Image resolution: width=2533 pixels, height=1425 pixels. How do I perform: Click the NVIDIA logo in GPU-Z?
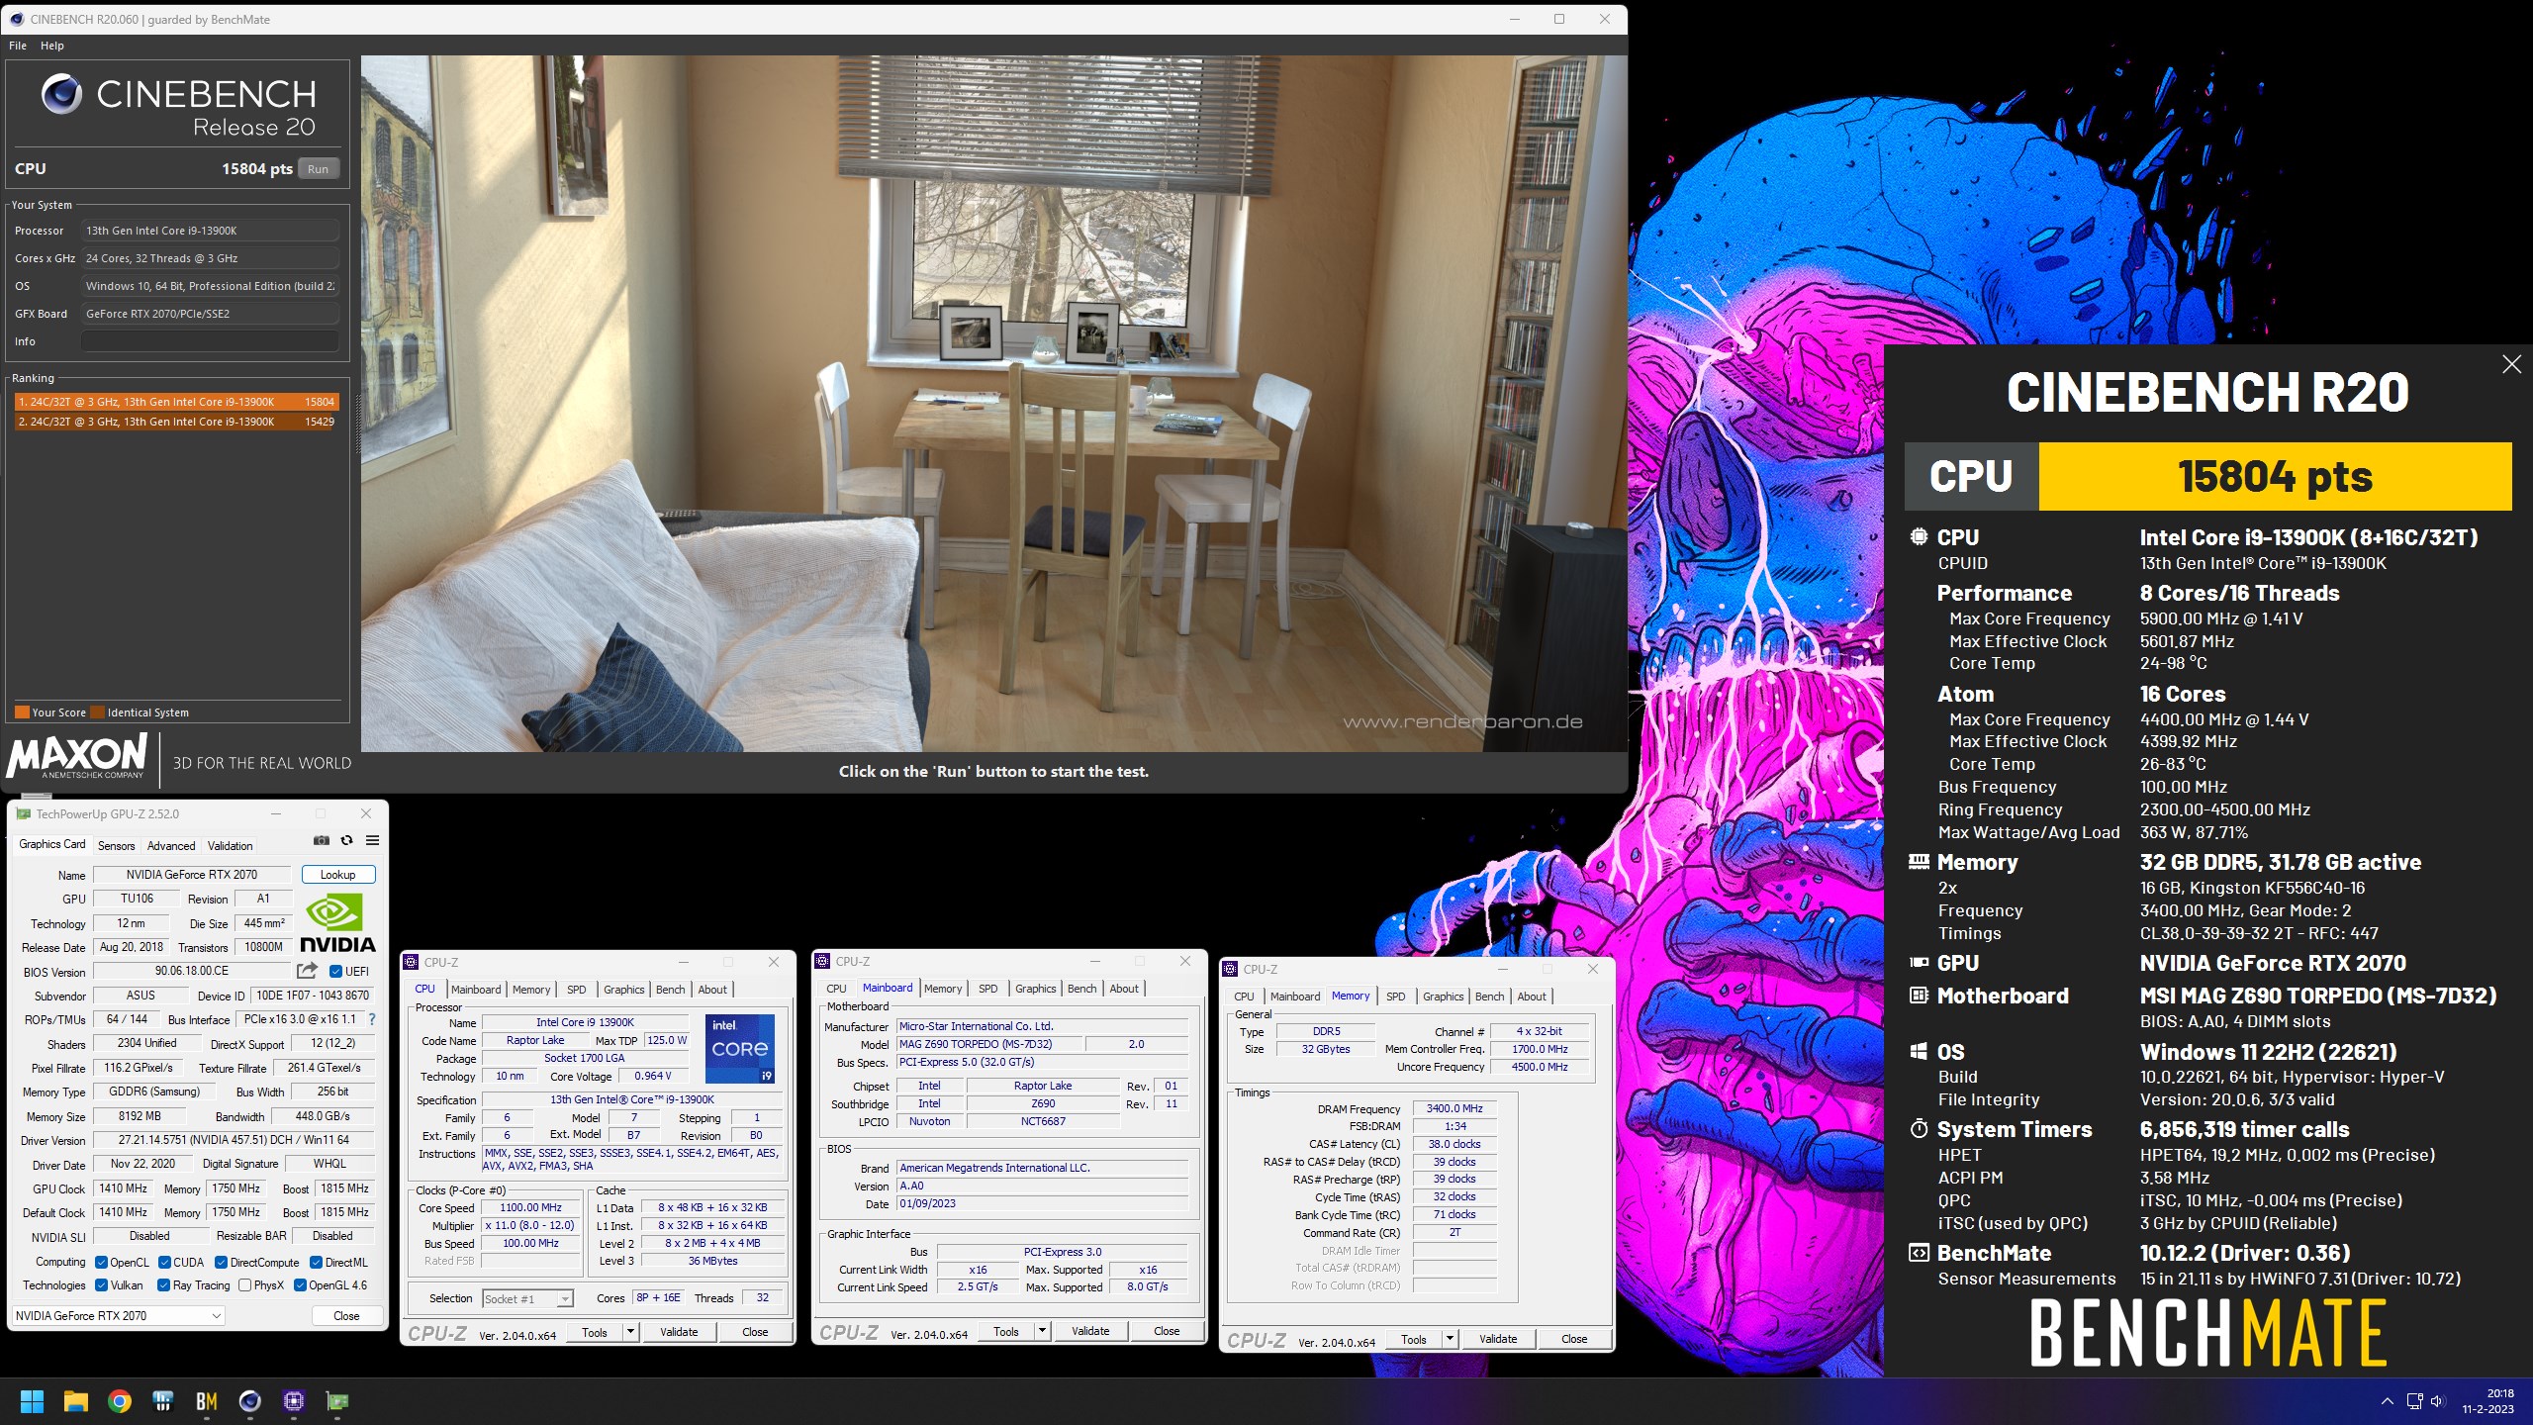337,923
